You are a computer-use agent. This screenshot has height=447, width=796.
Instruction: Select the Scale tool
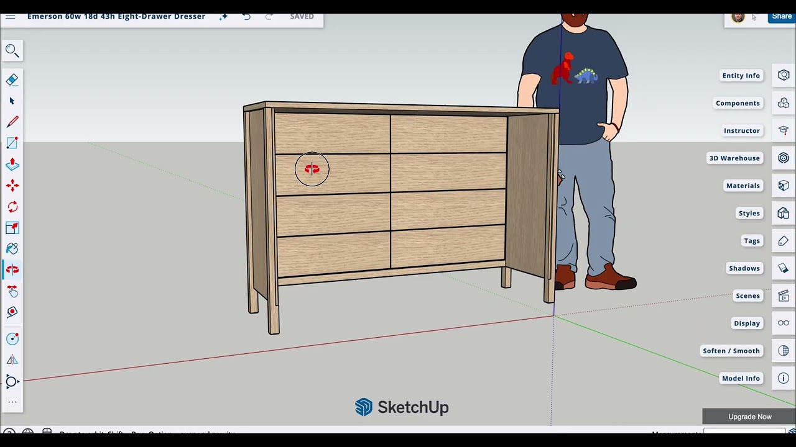tap(12, 227)
